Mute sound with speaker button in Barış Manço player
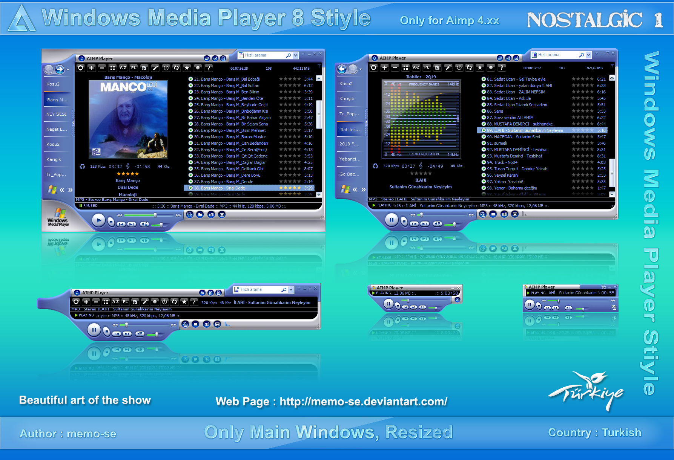 click(144, 224)
